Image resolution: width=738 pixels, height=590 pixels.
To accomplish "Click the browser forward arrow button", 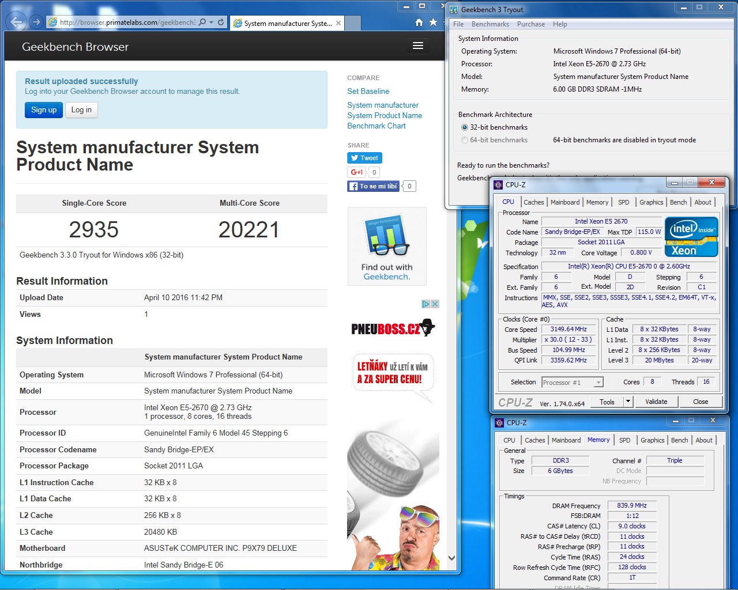I will tap(36, 22).
